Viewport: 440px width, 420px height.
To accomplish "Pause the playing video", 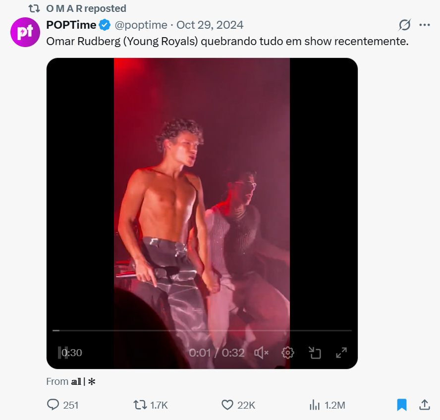I will 62,353.
